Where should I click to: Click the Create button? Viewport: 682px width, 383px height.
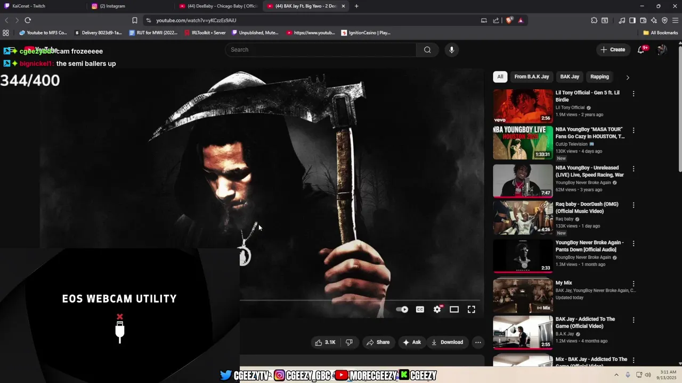613,49
